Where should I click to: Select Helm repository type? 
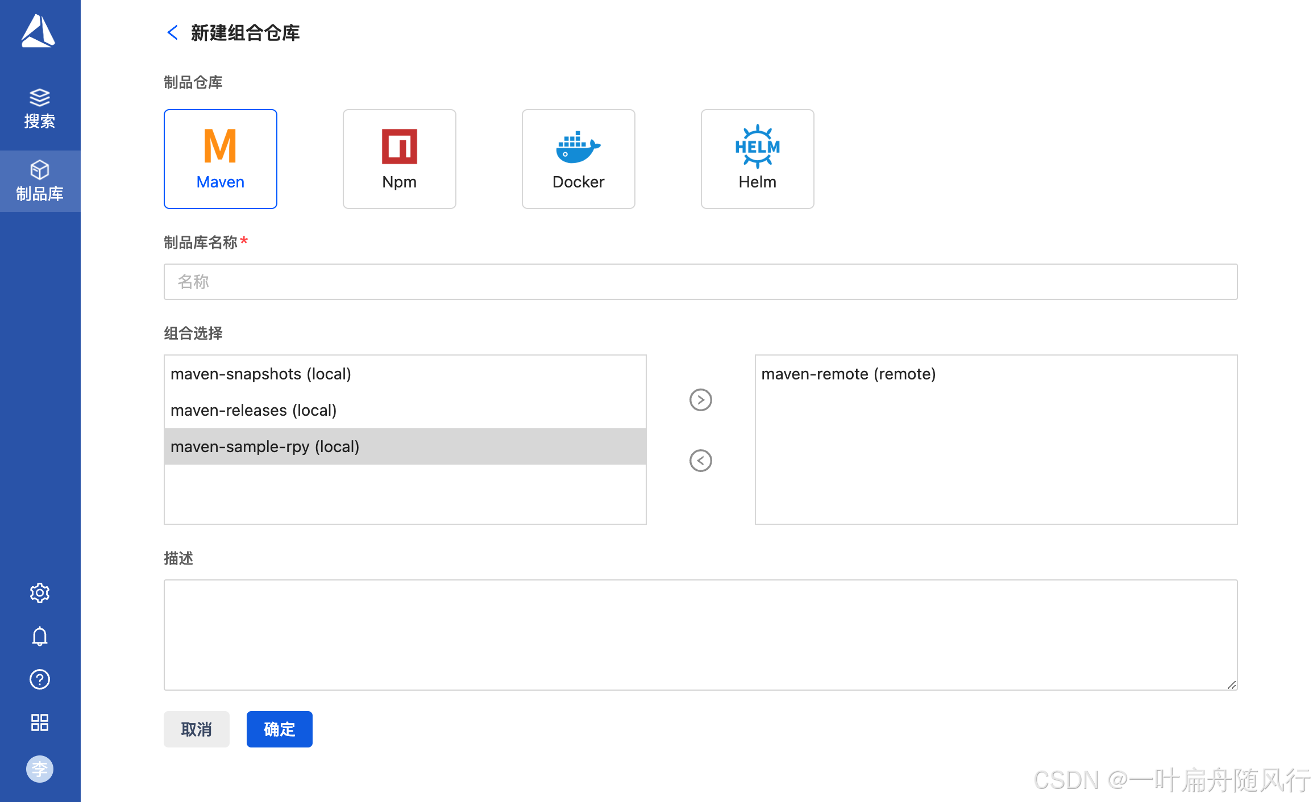[x=758, y=159]
